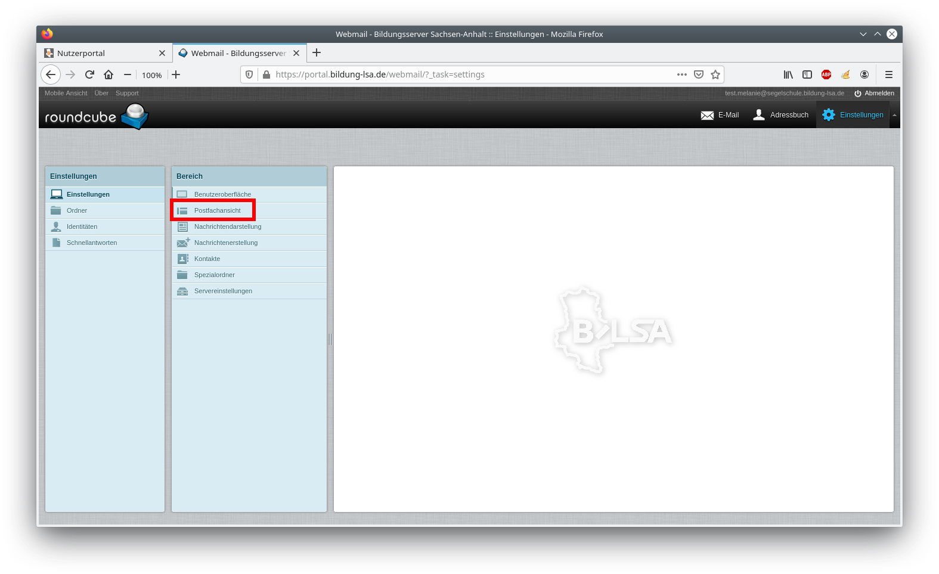Click the Abmelden logout button
Viewport: 939px width, 574px height.
[874, 93]
